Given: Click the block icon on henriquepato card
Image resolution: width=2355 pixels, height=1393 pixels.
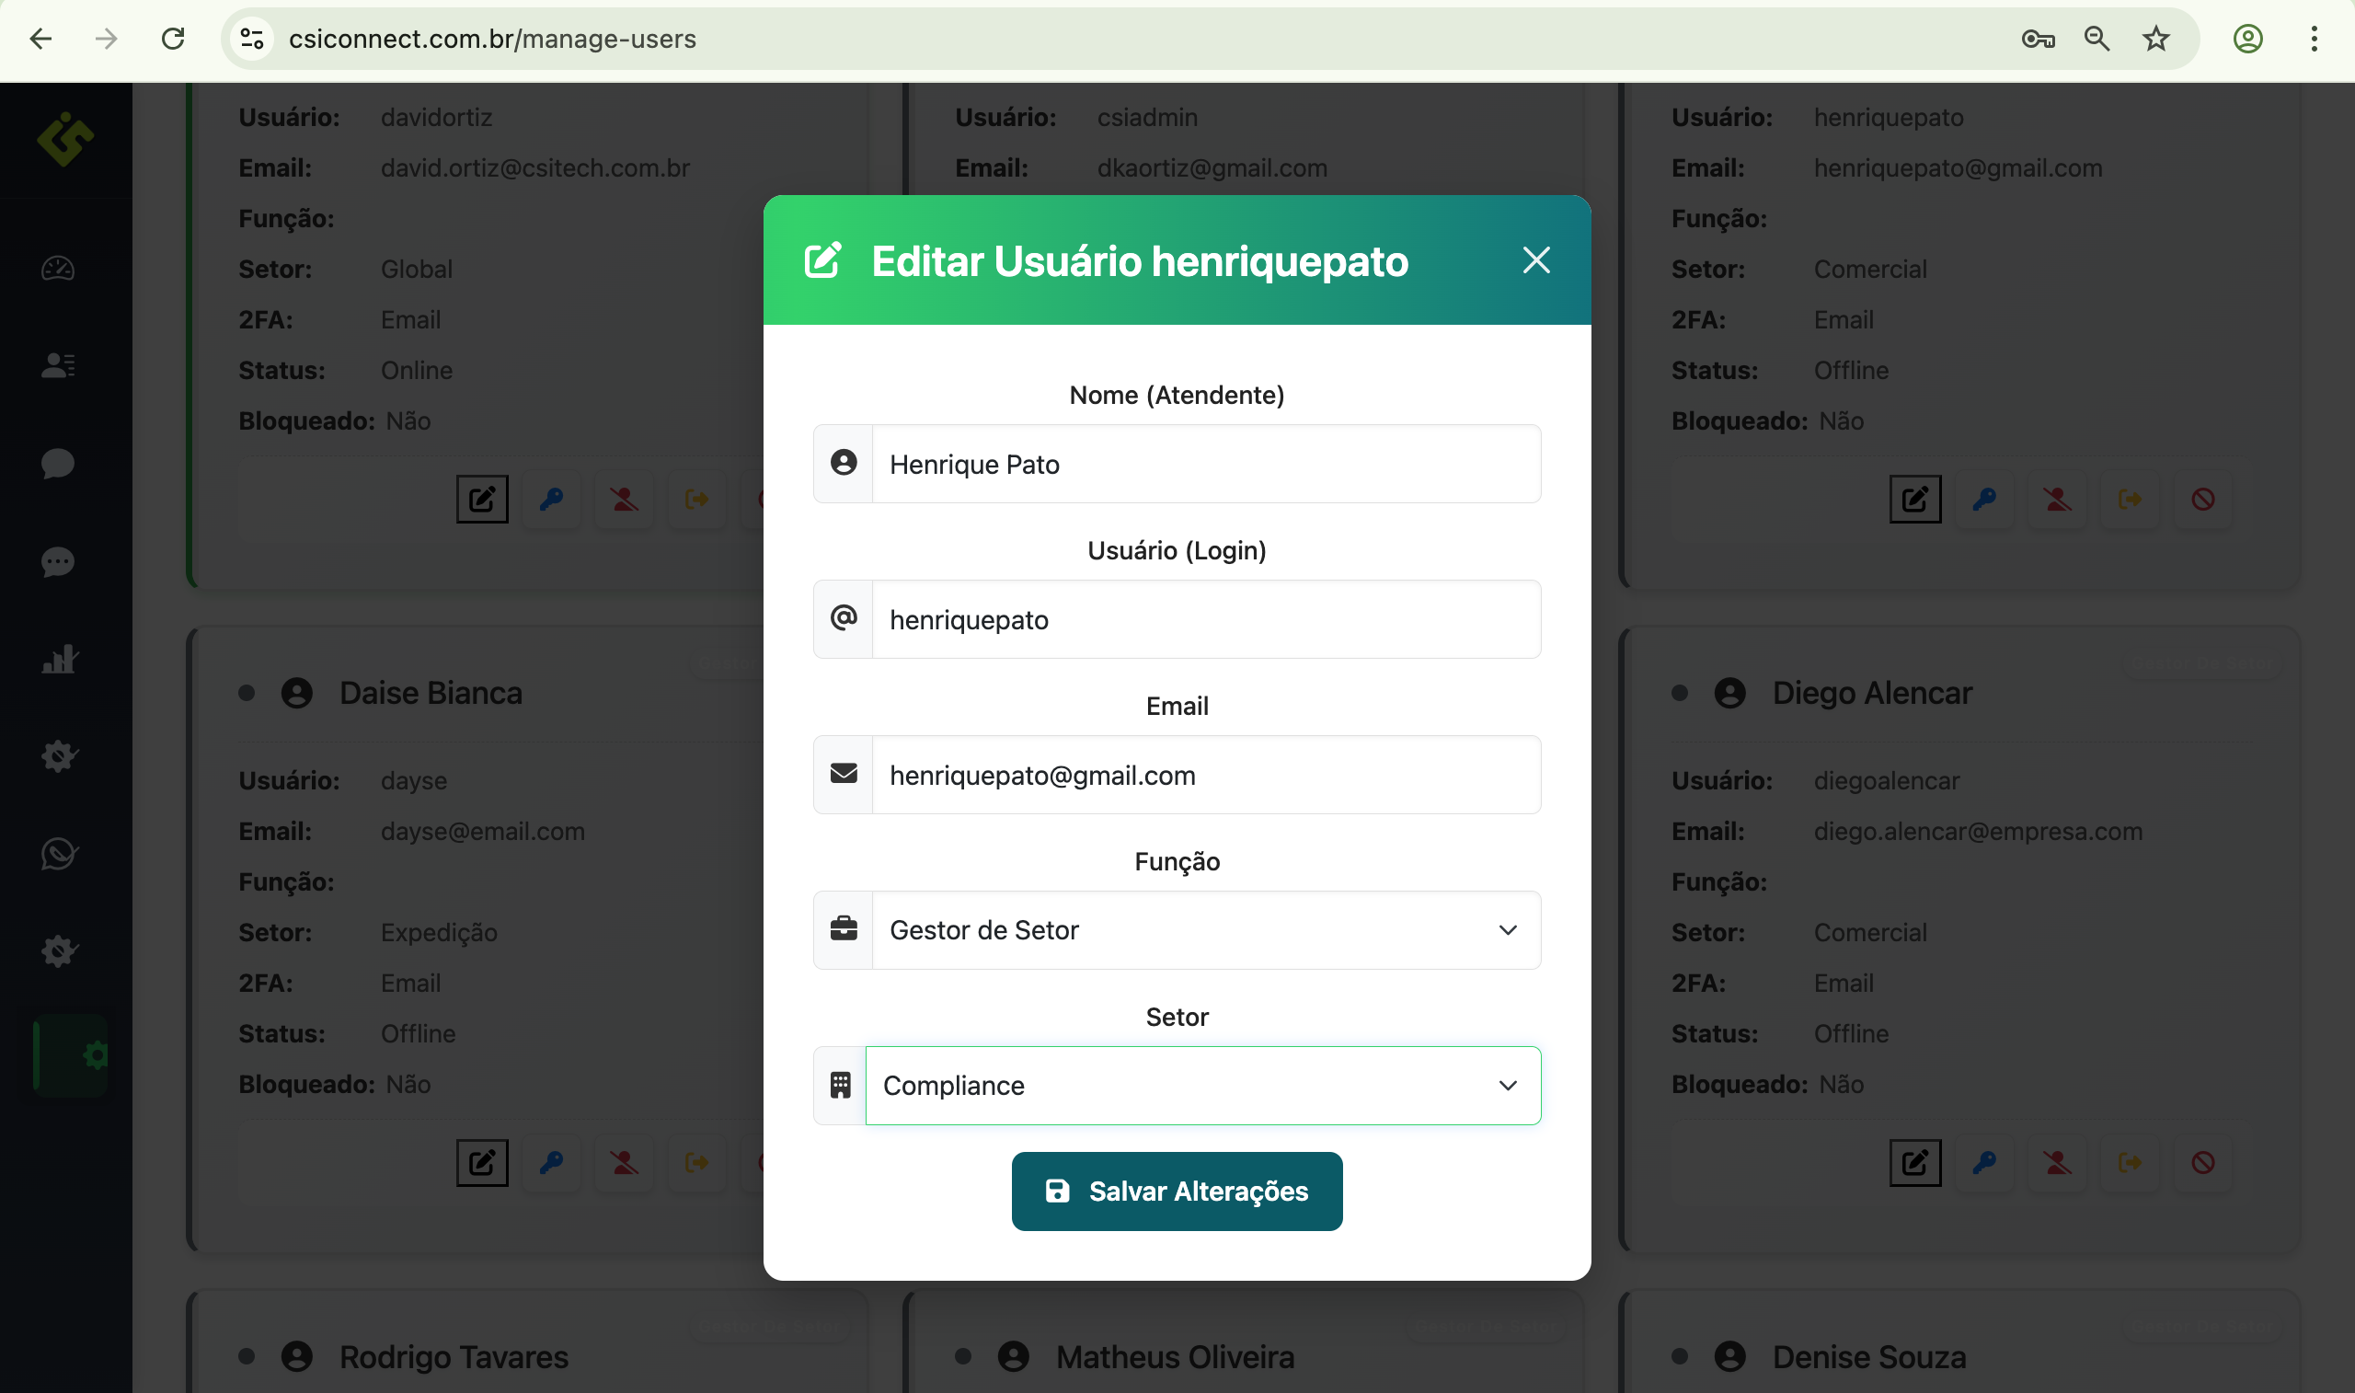Looking at the screenshot, I should tap(2203, 500).
